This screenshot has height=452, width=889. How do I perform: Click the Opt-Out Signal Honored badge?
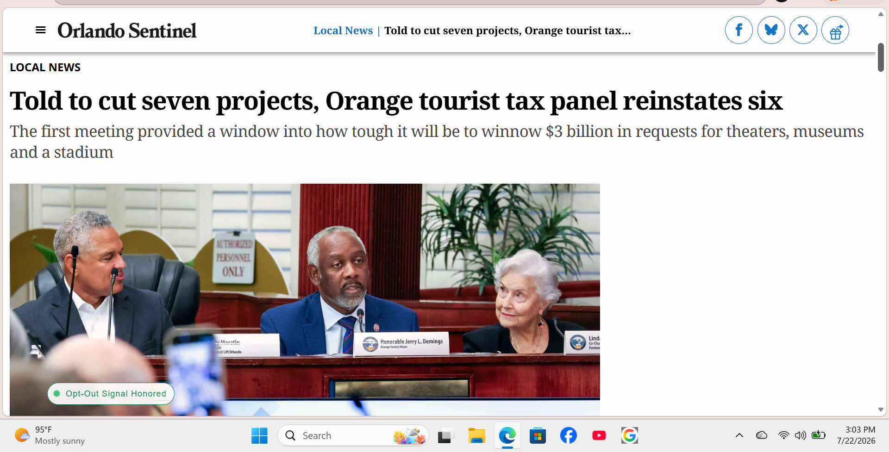[x=111, y=394]
